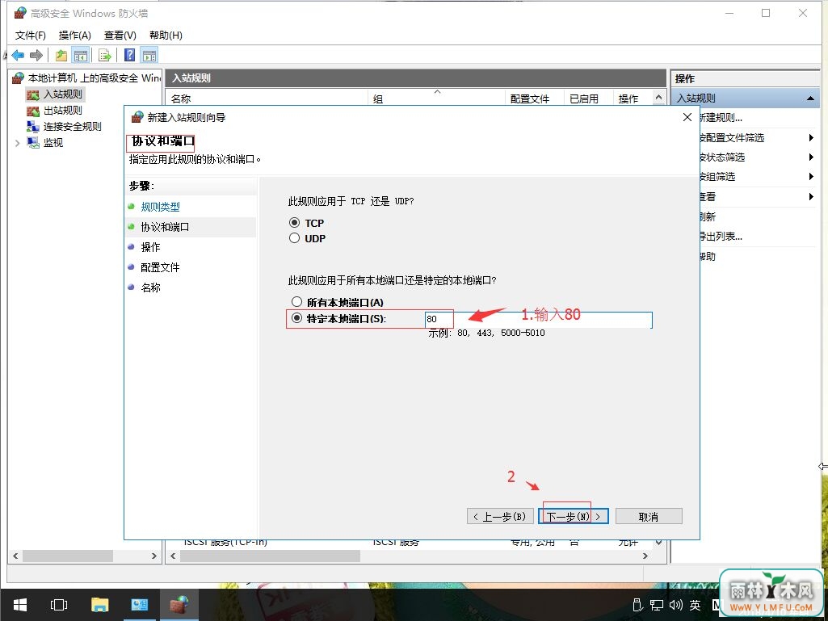Close the 新建入站规则向导 dialog

687,117
